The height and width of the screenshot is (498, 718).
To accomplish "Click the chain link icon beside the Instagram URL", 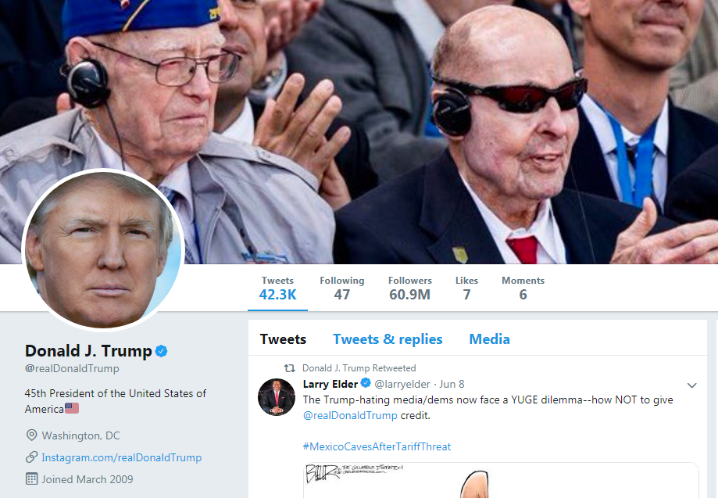I will 31,457.
